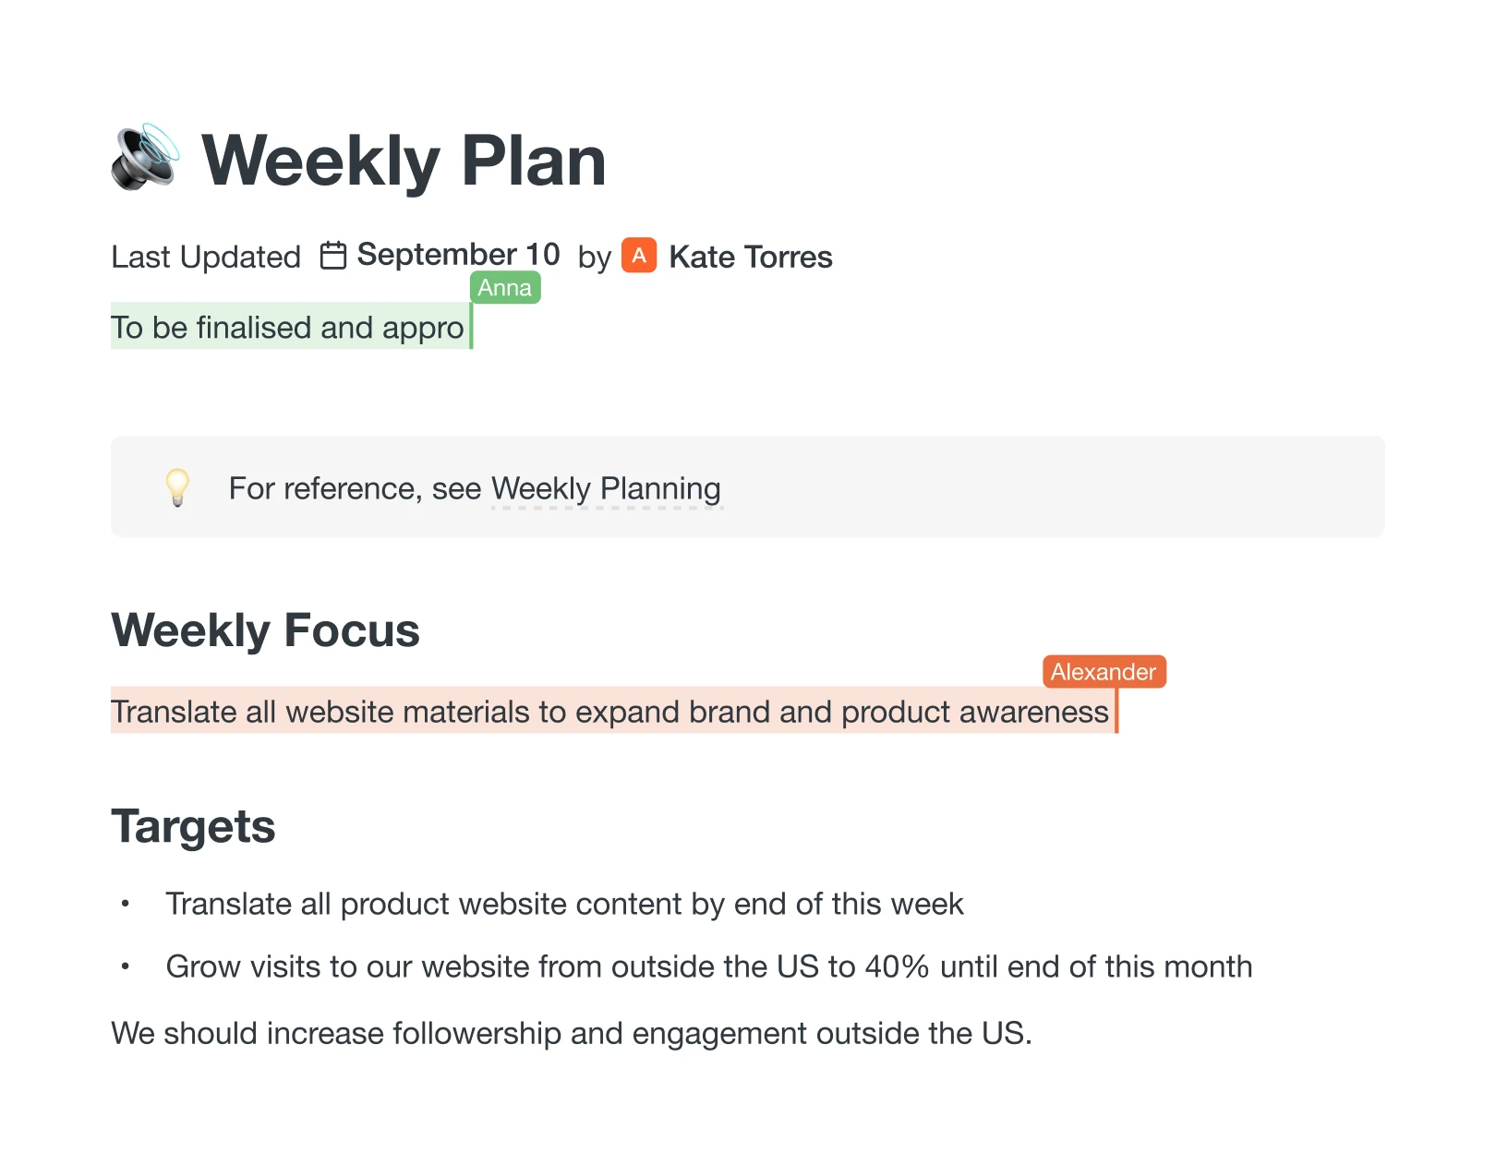This screenshot has height=1164, width=1496.
Task: Click the calendar icon beside September 10
Action: pyautogui.click(x=333, y=255)
